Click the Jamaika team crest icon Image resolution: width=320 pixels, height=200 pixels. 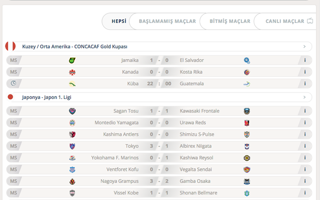(x=72, y=60)
